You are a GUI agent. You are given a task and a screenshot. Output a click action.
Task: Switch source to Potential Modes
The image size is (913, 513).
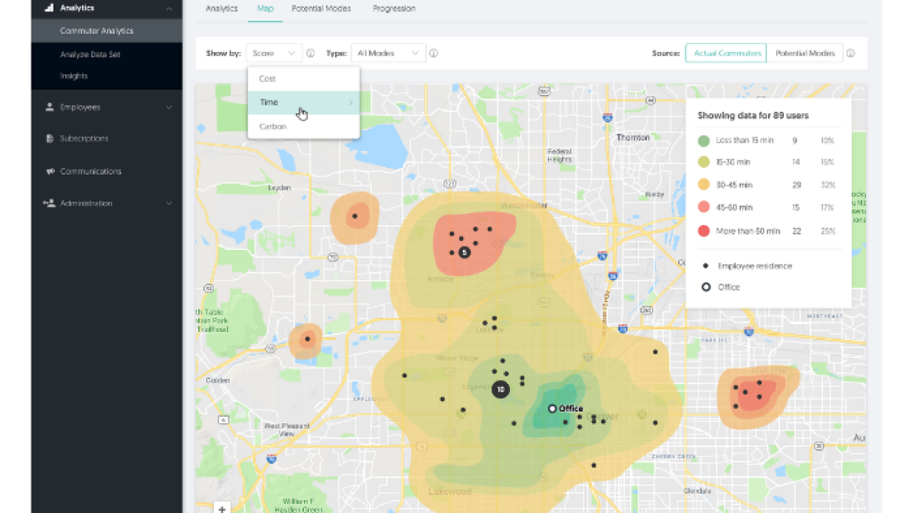coord(805,53)
